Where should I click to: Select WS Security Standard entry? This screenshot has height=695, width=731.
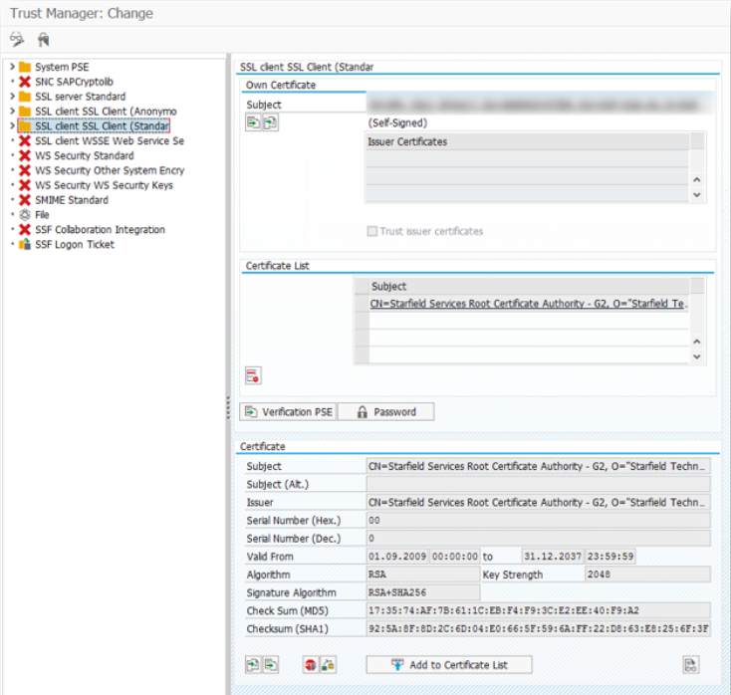tap(85, 155)
